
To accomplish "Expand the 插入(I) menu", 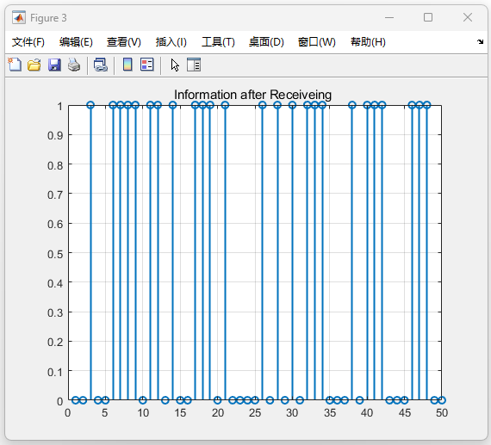I will click(x=171, y=42).
